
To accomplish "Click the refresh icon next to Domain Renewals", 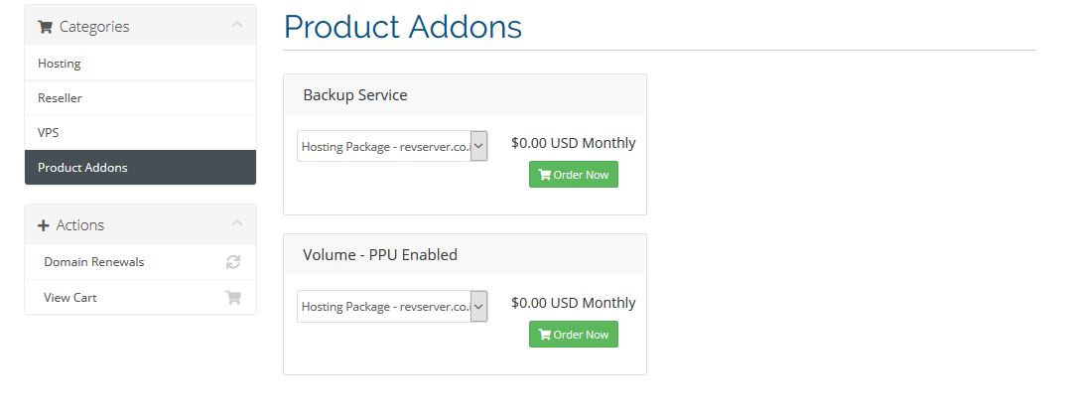I will pos(233,261).
